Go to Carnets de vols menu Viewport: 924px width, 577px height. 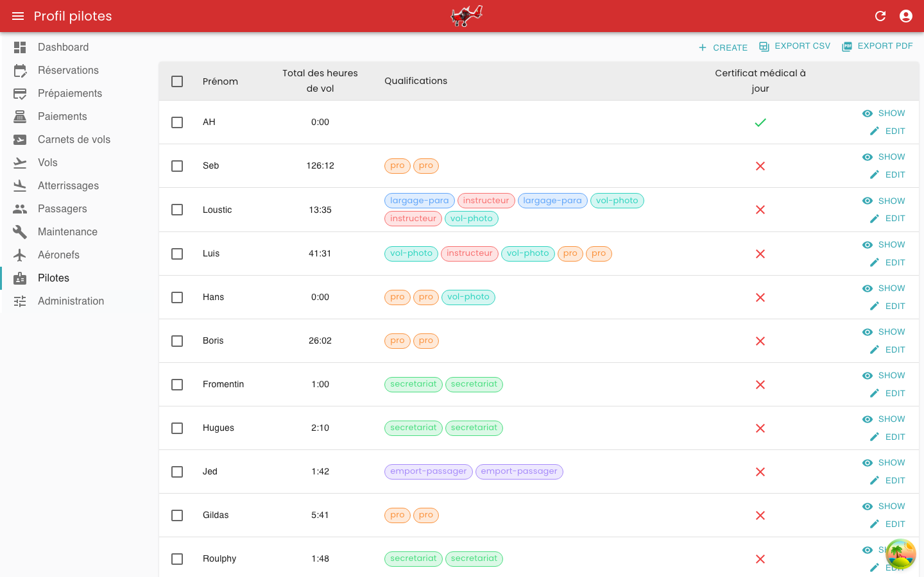74,140
